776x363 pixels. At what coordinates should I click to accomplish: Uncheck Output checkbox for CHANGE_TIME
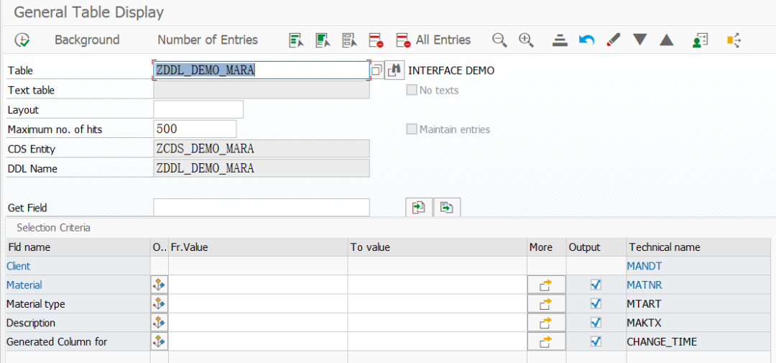point(596,341)
